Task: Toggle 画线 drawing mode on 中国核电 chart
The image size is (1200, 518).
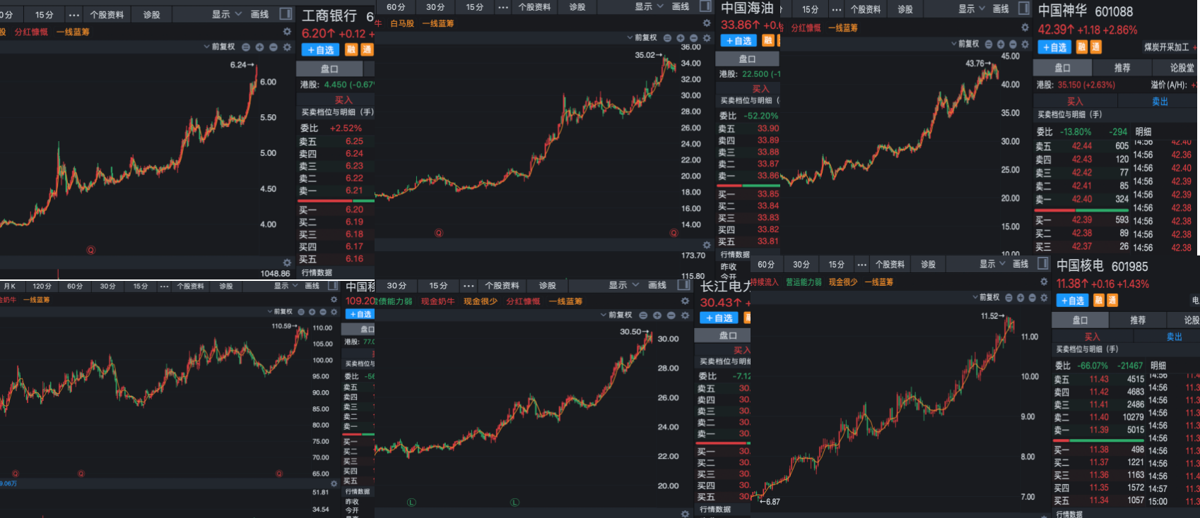Action: (x=1020, y=264)
